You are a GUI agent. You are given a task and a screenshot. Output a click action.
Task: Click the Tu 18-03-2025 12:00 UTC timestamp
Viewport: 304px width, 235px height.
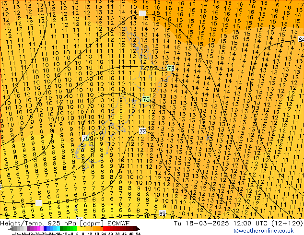point(238,223)
